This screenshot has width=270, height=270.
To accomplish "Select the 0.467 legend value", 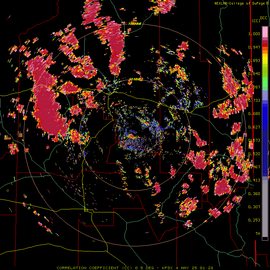I will click(254, 167).
